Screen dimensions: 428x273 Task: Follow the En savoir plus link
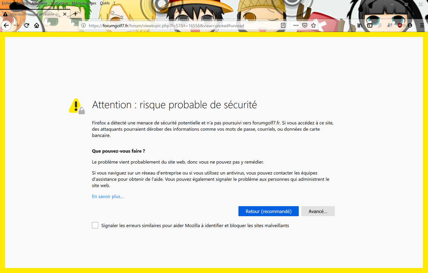pos(108,197)
